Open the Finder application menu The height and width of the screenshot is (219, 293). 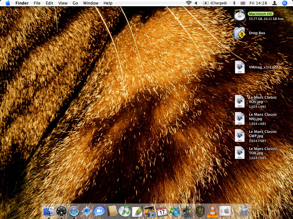[x=22, y=3]
